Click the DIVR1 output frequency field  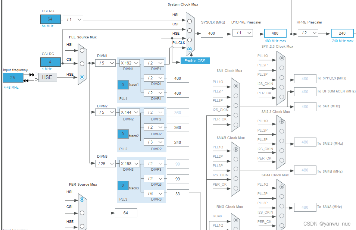click(178, 93)
